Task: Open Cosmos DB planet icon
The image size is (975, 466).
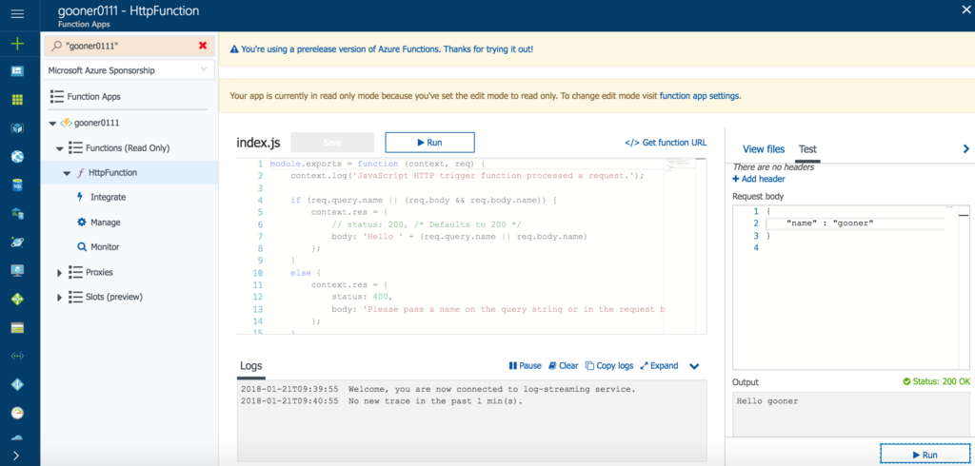Action: tap(17, 242)
